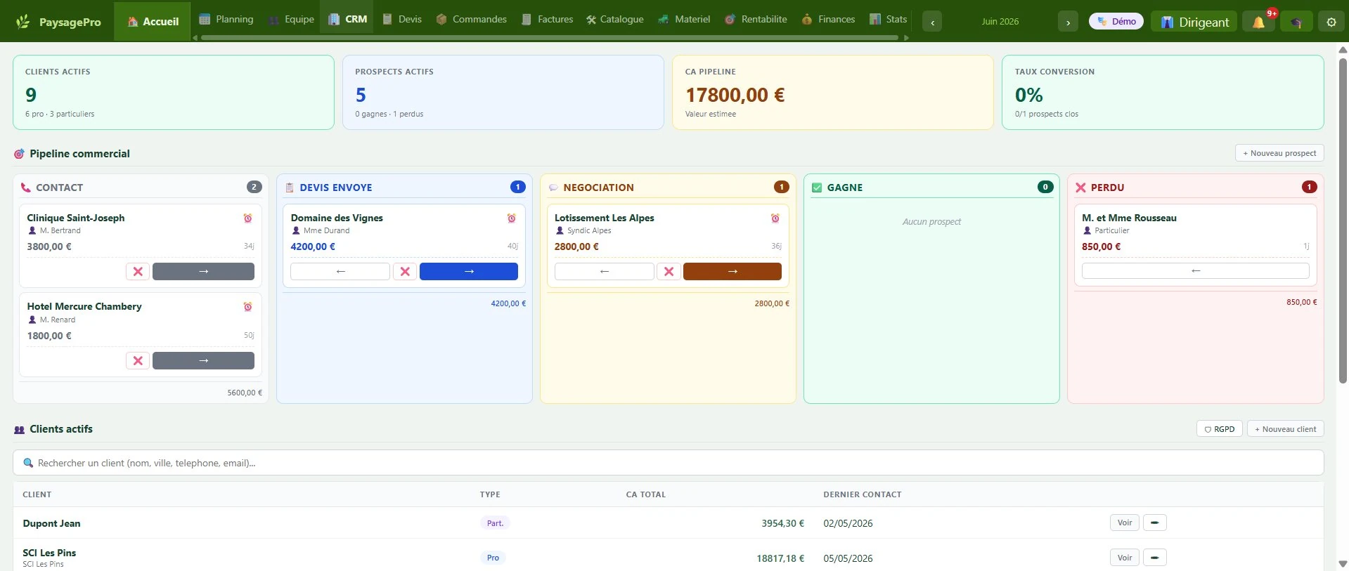Select the Dupont Jean client row
The image size is (1349, 571).
click(669, 523)
